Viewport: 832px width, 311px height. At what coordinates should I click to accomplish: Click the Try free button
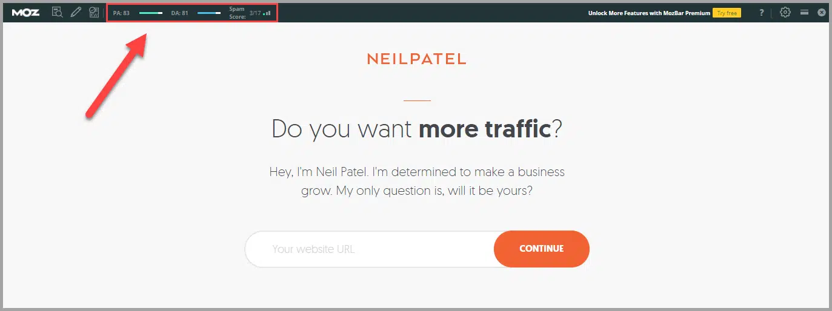click(727, 13)
